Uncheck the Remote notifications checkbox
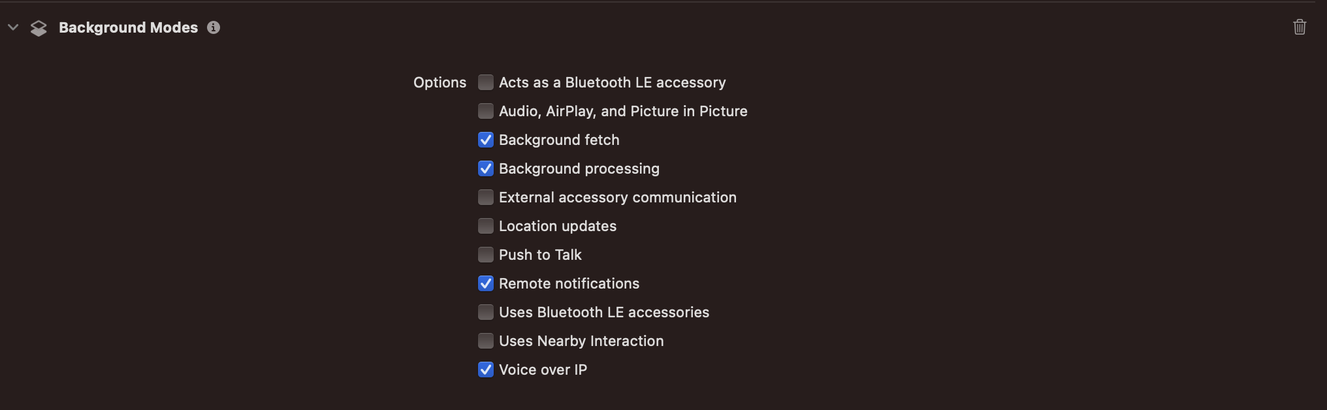Image resolution: width=1327 pixels, height=410 pixels. [486, 283]
